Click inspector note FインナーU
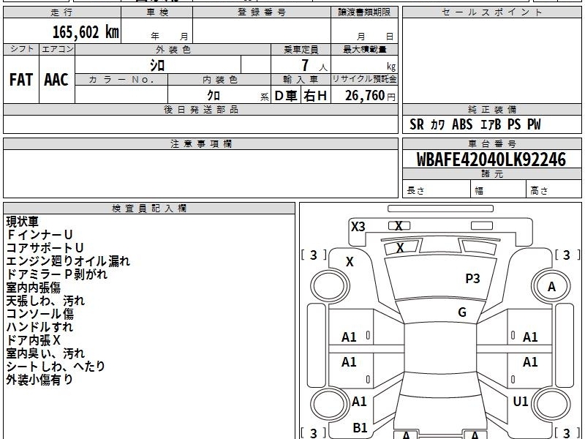Screen dimensions: 585x439 click(39, 234)
